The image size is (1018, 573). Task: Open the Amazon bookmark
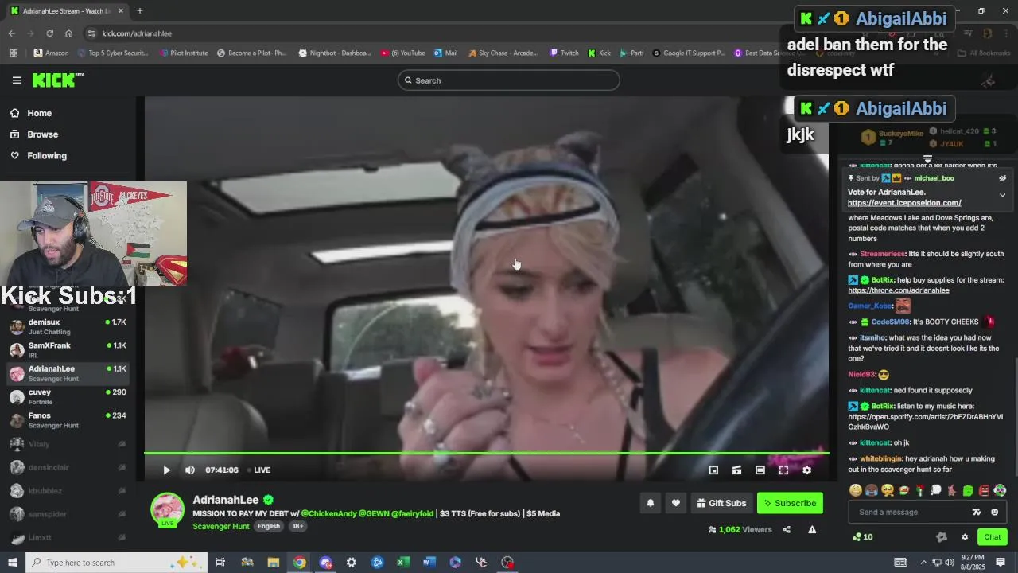51,53
